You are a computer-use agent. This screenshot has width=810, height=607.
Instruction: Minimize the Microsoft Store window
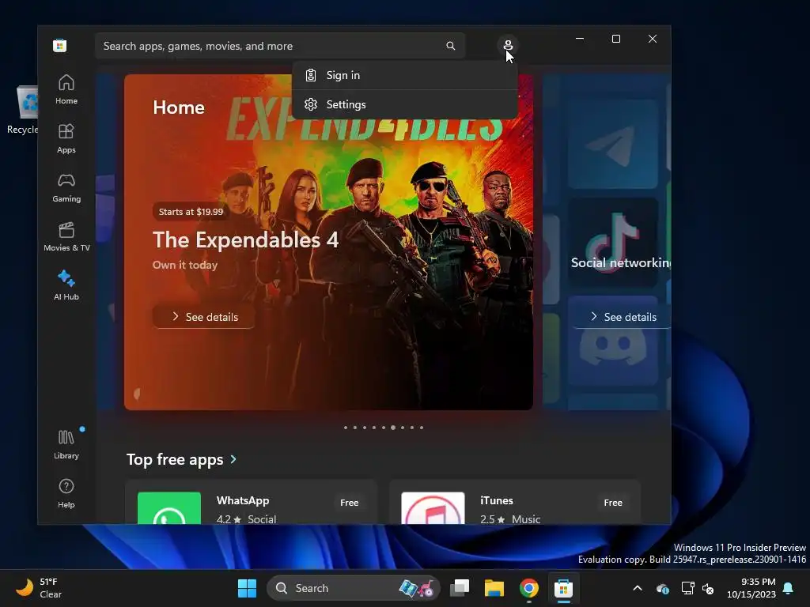580,39
